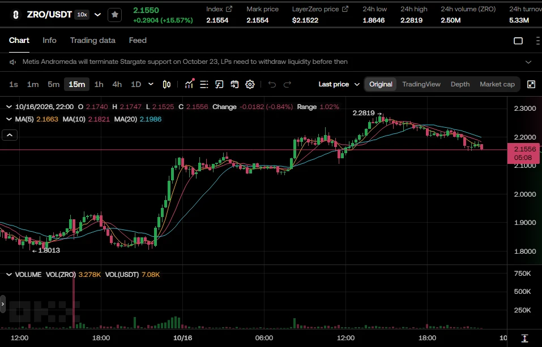542x347 pixels.
Task: Click the redo arrow in chart toolbar
Action: tap(287, 84)
